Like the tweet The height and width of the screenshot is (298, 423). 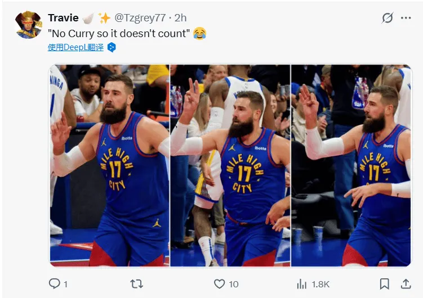click(220, 284)
